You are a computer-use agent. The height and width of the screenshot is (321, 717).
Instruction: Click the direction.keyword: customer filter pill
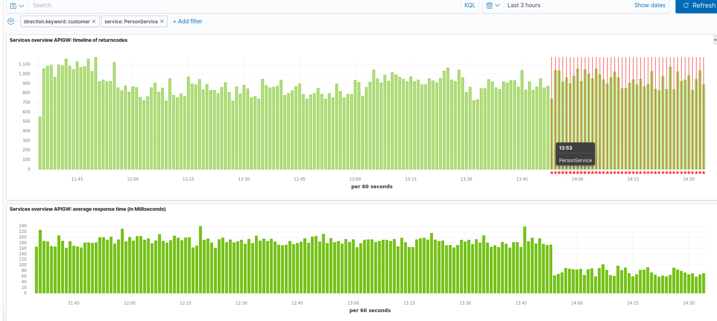click(x=56, y=22)
